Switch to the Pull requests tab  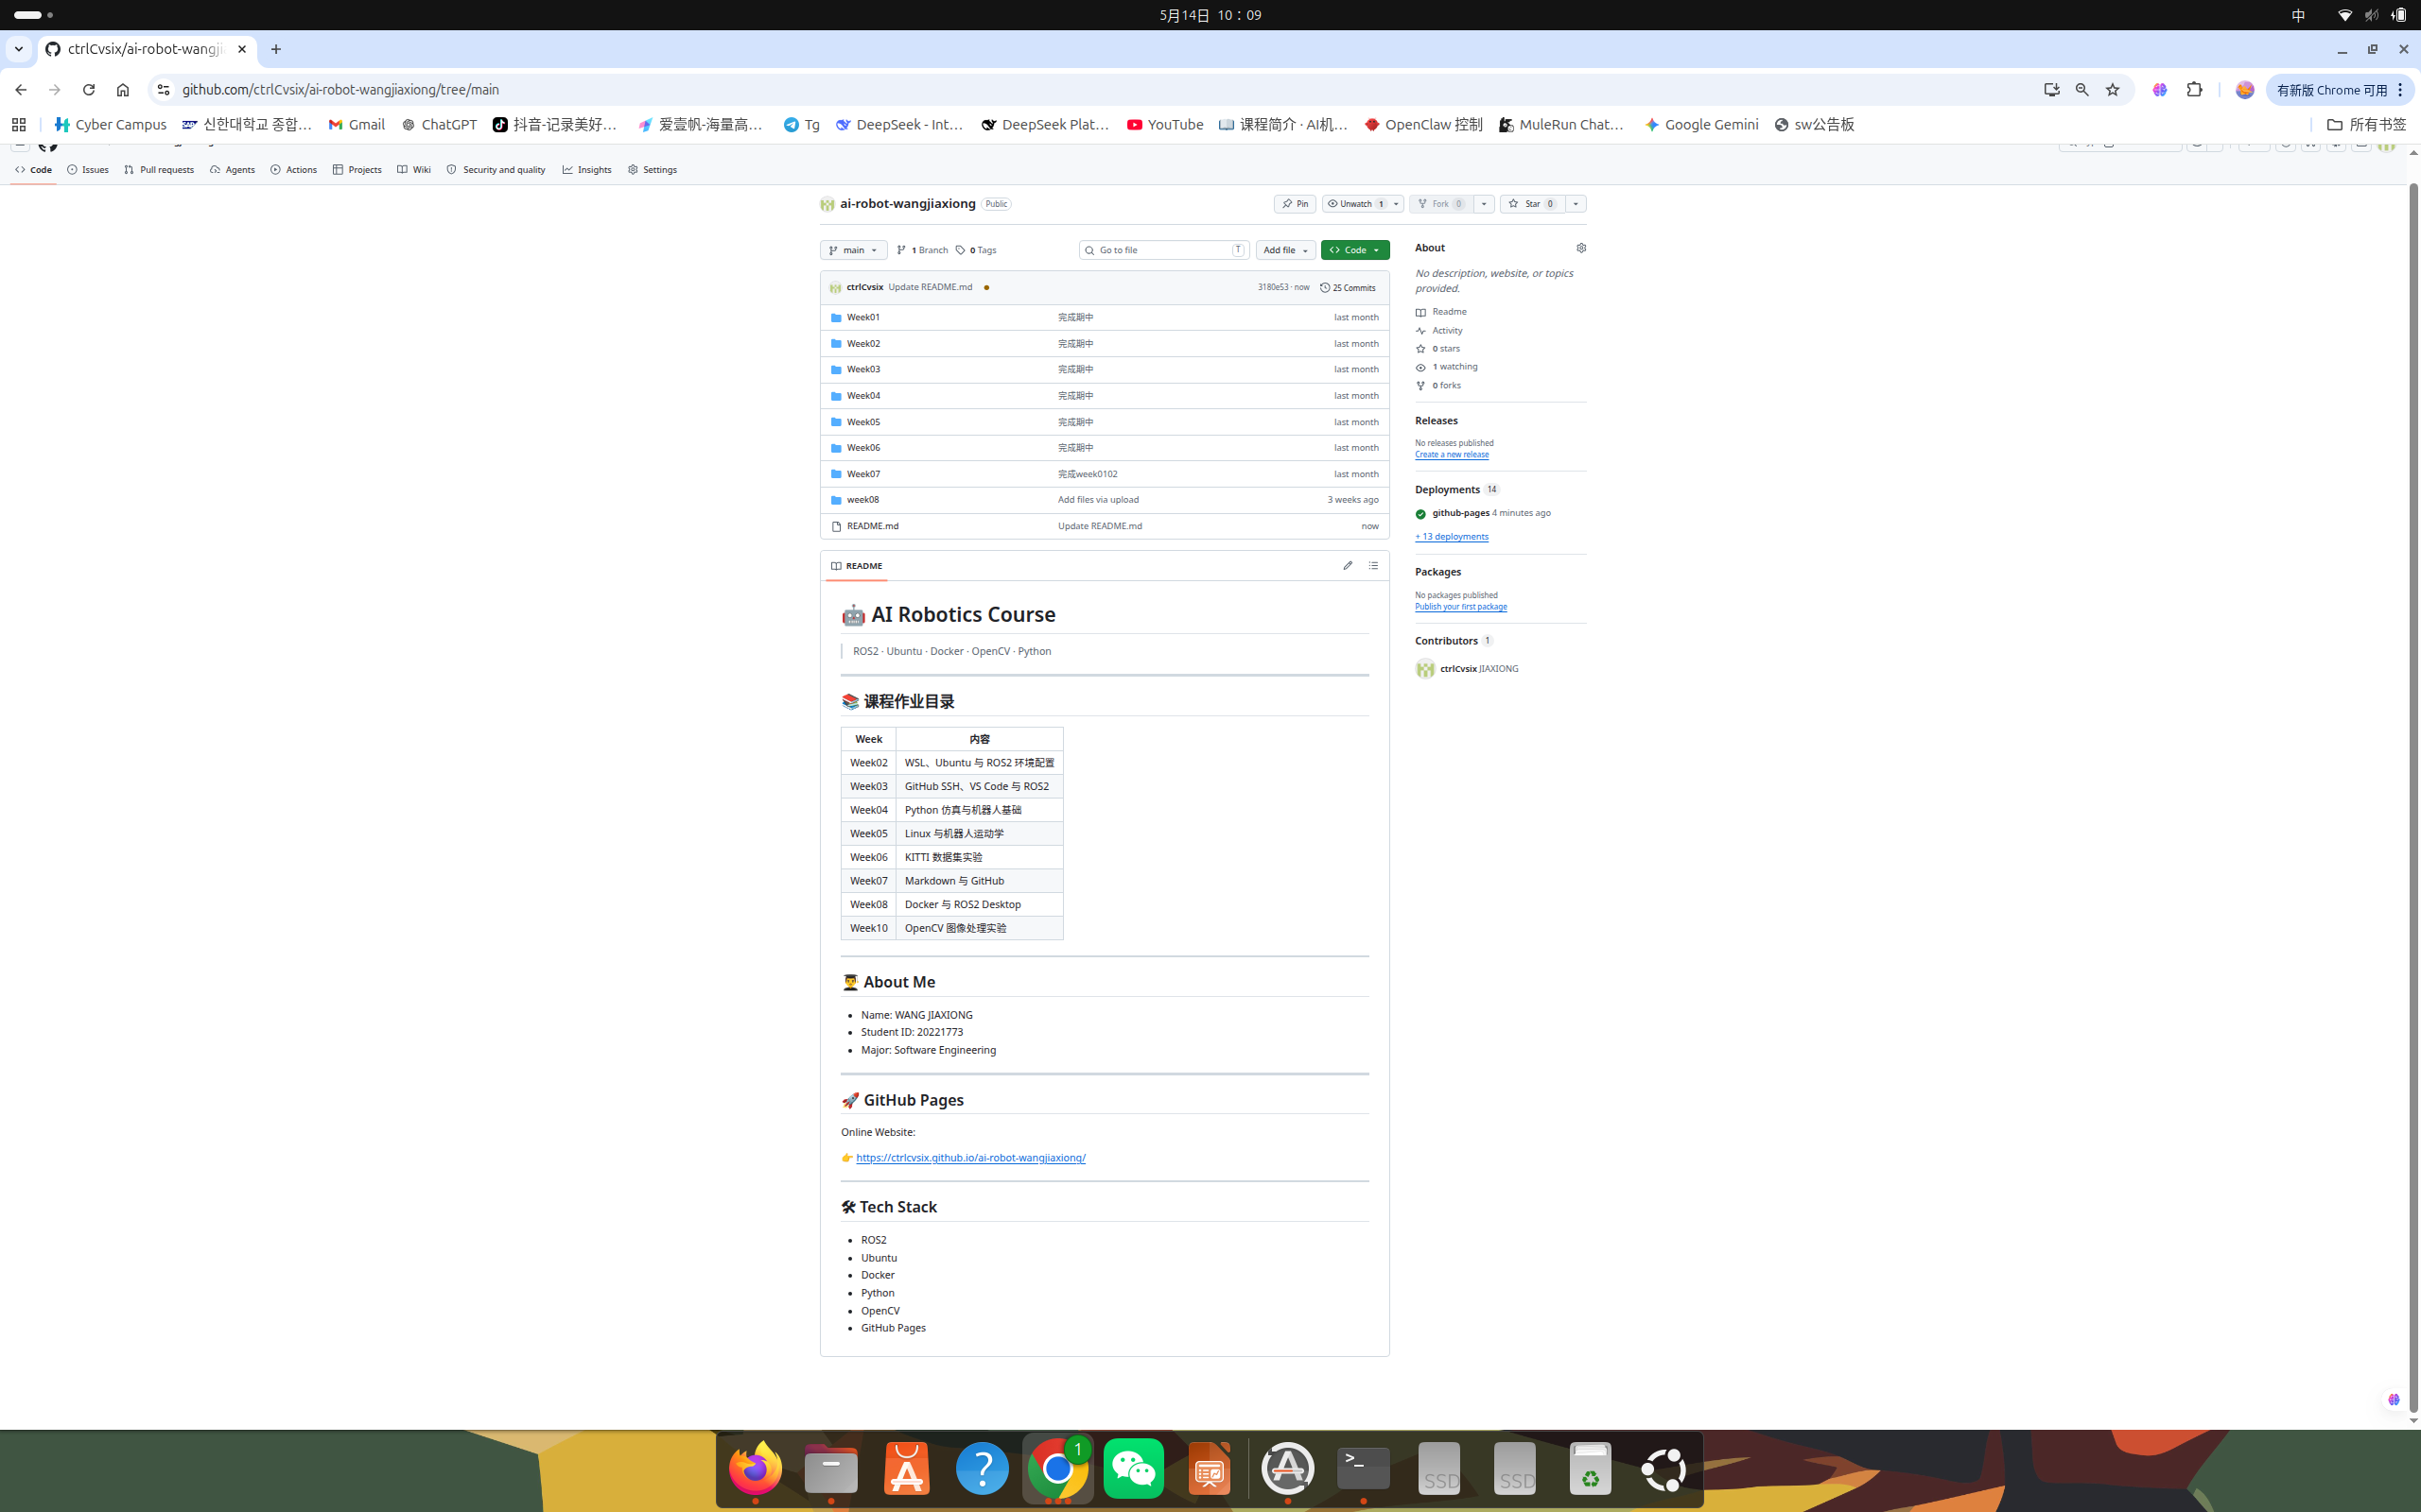tap(159, 170)
